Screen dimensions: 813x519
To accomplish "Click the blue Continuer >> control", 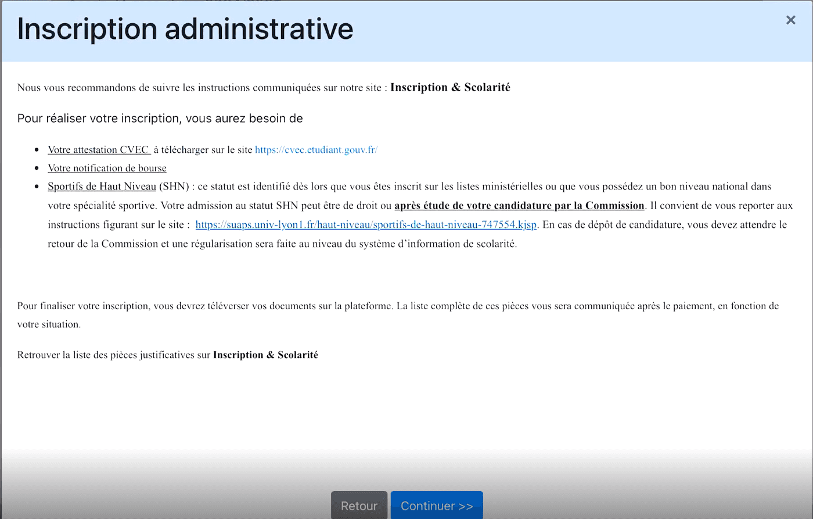I will 437,505.
